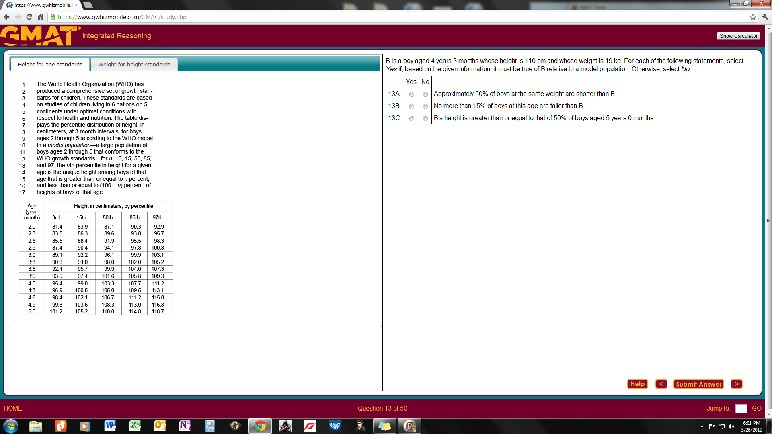Open the Help button
Image resolution: width=772 pixels, height=434 pixels.
(x=637, y=384)
